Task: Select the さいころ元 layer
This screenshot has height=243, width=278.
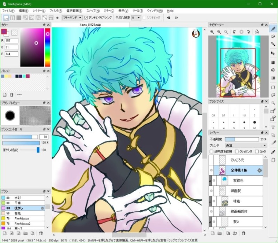Action: 236,160
